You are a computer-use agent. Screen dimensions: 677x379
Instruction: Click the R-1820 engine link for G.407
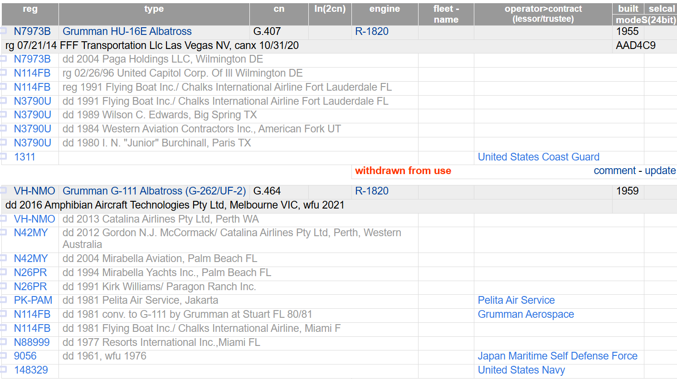(371, 31)
